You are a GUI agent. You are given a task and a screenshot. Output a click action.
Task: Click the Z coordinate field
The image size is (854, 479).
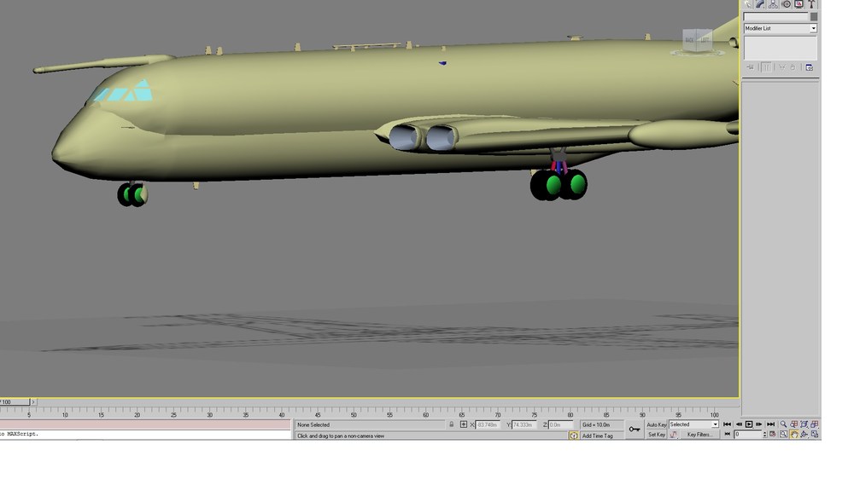click(560, 424)
